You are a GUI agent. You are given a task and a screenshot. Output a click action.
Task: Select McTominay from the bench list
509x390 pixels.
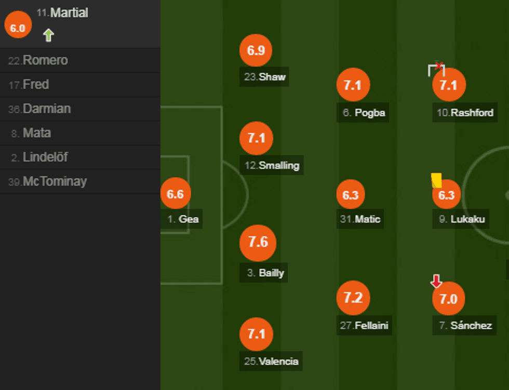pos(55,182)
